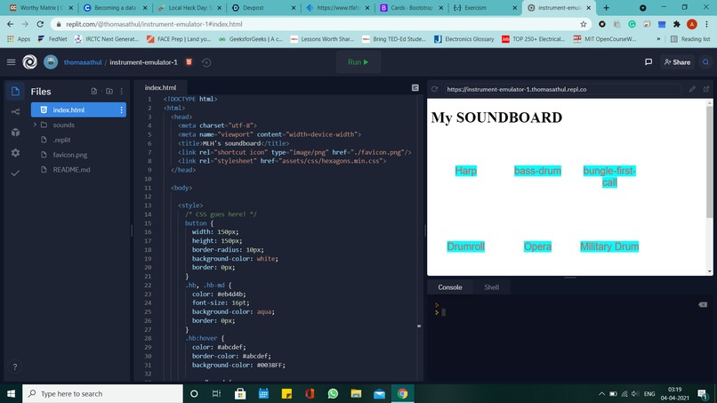Open the version control sidebar icon
This screenshot has width=717, height=403.
(x=15, y=111)
